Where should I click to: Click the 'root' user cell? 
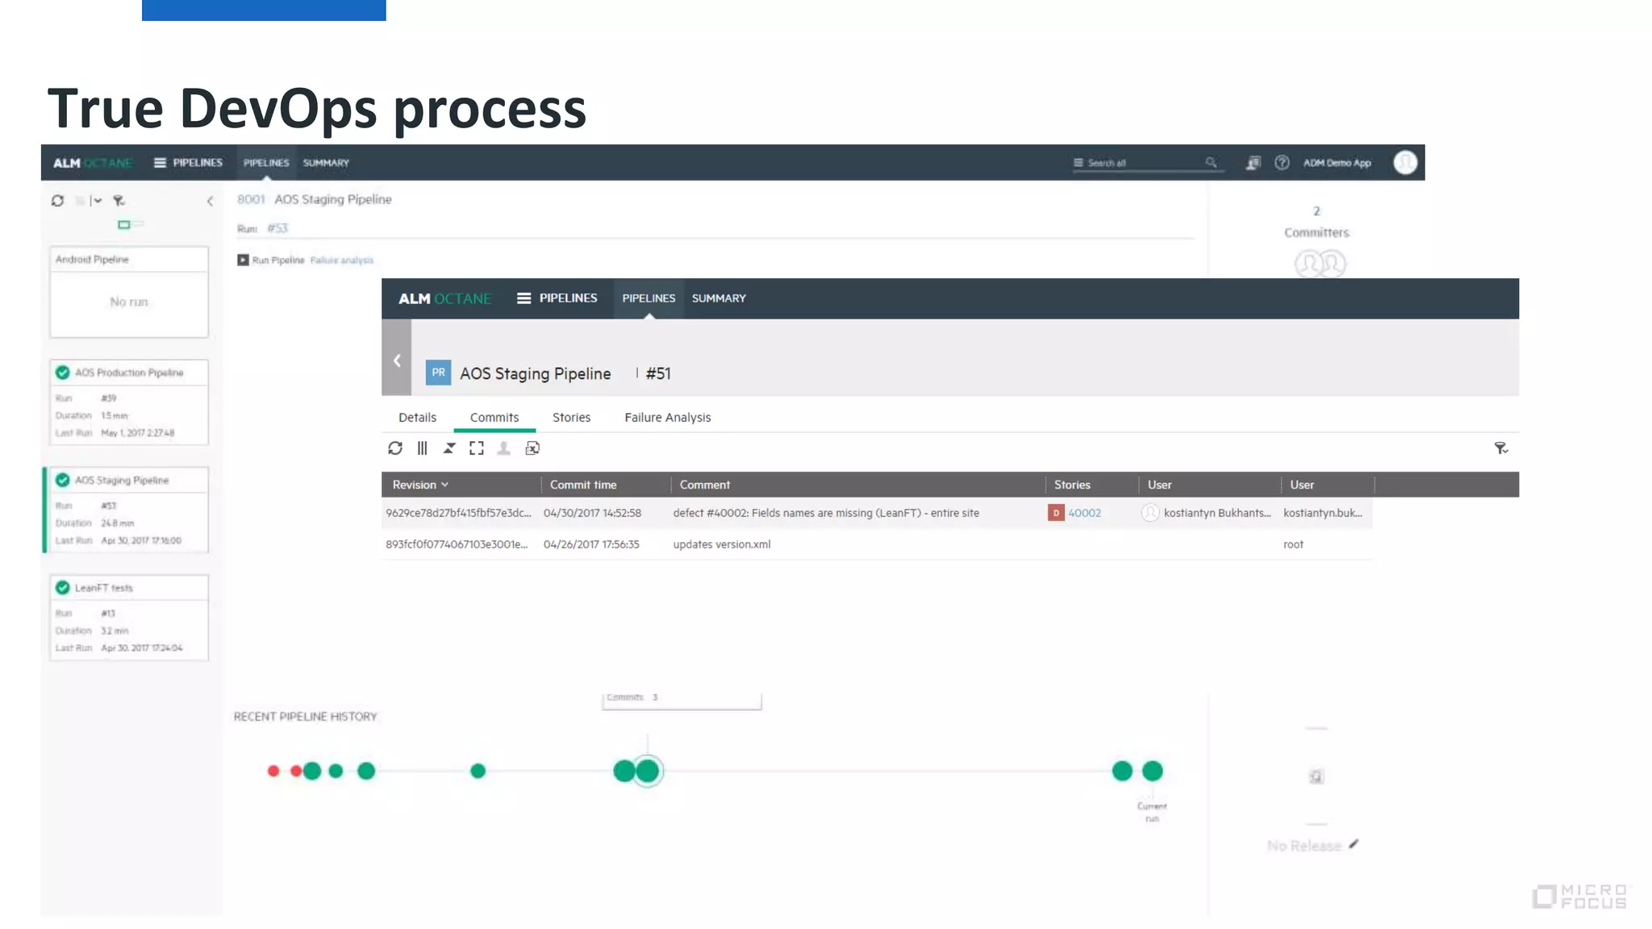coord(1293,544)
